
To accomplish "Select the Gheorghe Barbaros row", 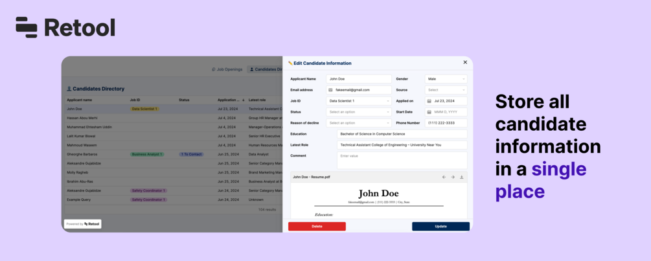I will point(173,154).
